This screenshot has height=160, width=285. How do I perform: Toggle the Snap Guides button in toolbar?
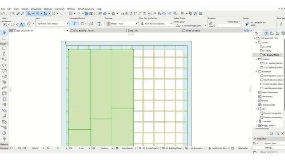point(37,14)
